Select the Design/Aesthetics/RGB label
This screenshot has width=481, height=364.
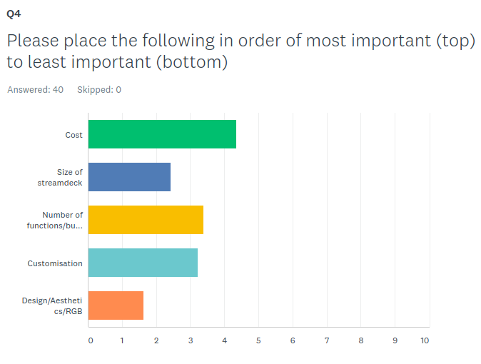[x=52, y=305]
